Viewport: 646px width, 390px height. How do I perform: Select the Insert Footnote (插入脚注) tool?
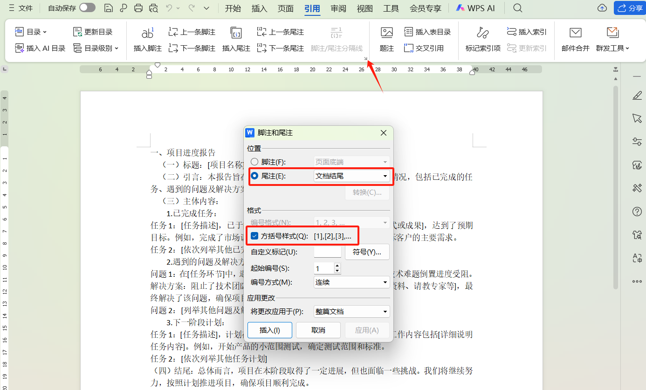point(147,39)
